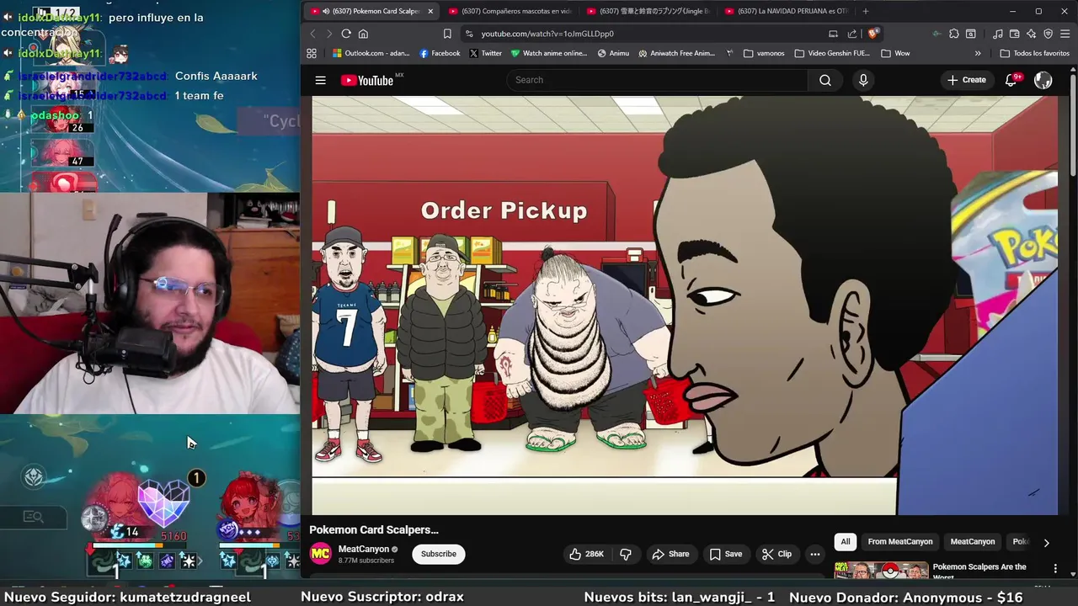Open Todos los favoritos folder

click(1035, 53)
